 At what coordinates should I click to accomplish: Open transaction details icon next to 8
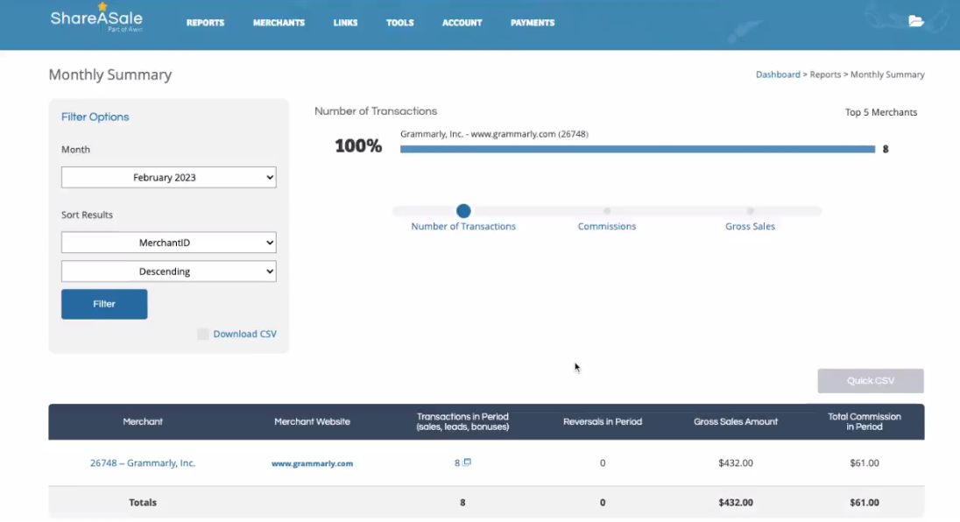click(x=467, y=462)
